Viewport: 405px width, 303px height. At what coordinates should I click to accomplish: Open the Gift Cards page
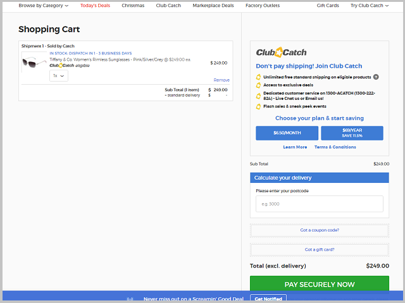click(x=328, y=6)
